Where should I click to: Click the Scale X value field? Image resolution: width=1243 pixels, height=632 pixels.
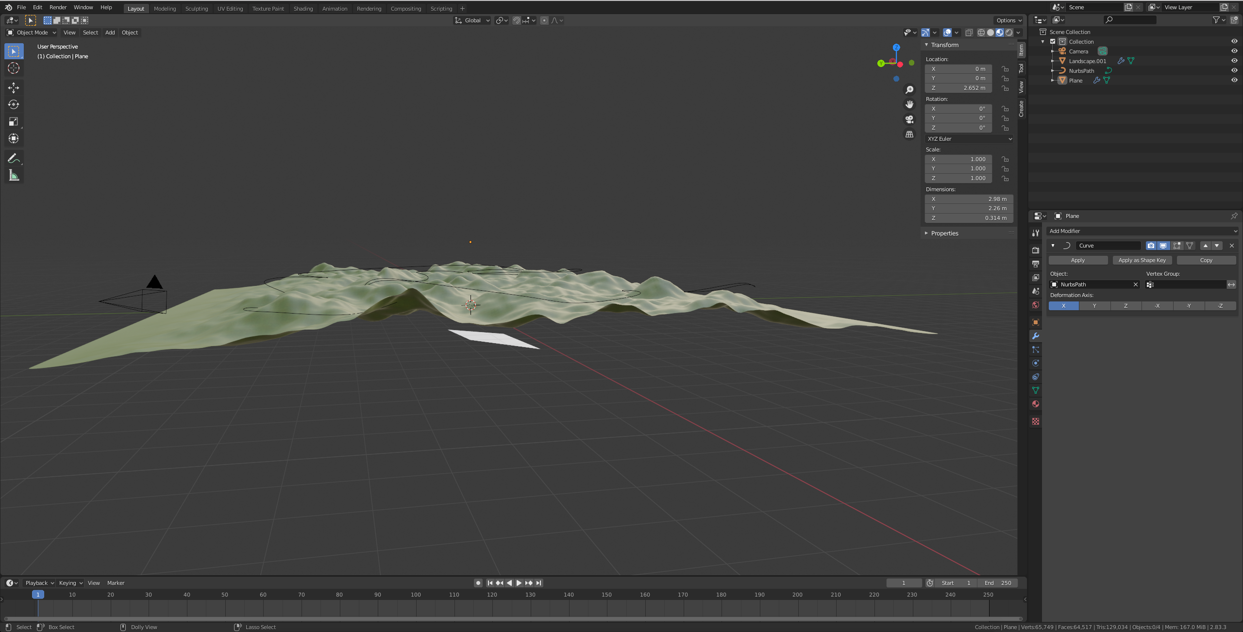[x=958, y=159]
